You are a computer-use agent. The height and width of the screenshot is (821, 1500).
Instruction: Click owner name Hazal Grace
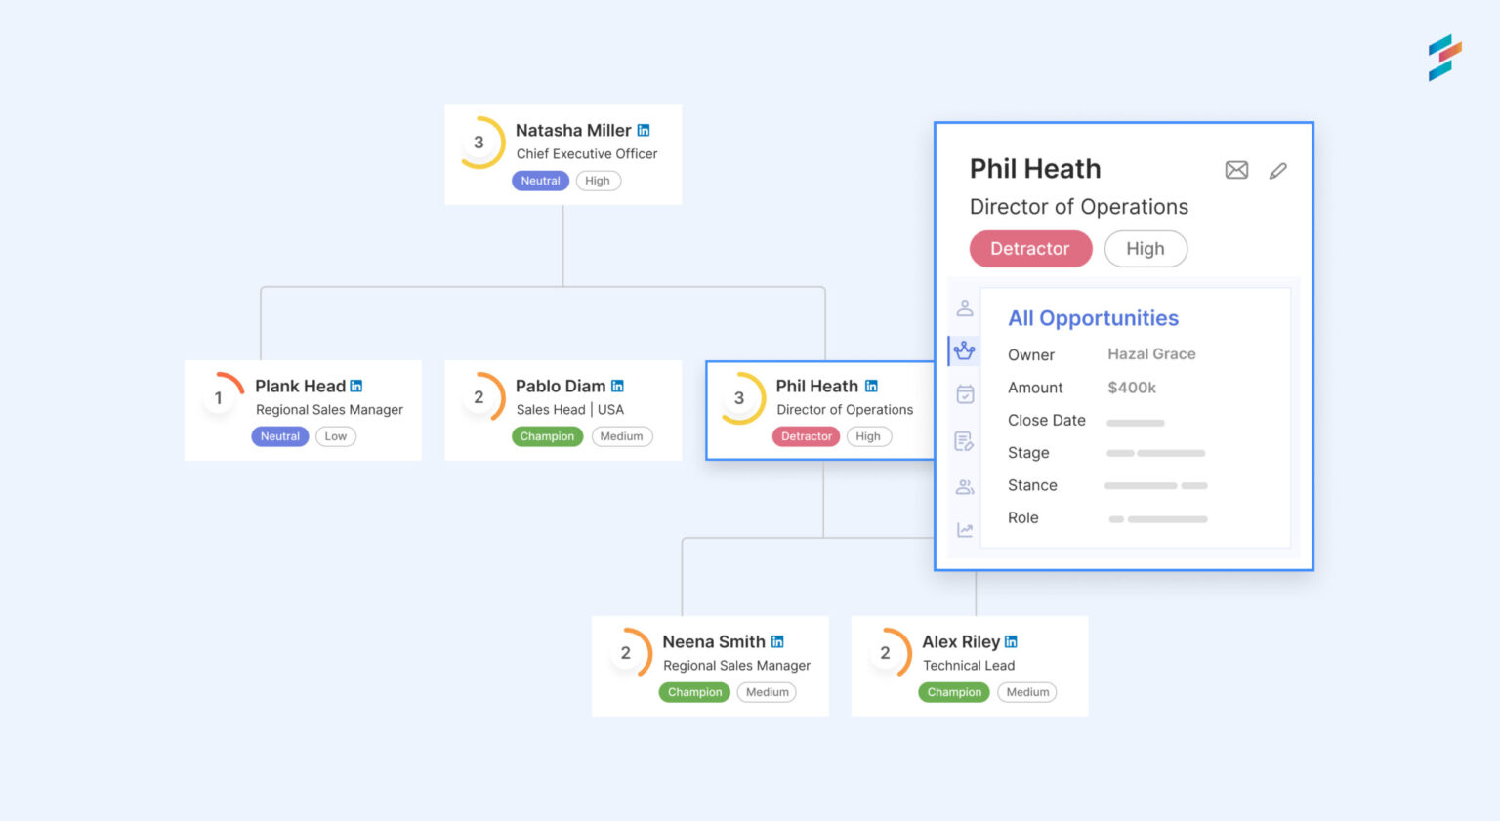click(1151, 353)
